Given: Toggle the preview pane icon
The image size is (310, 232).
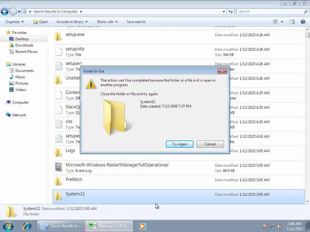Looking at the screenshot, I should [x=292, y=22].
